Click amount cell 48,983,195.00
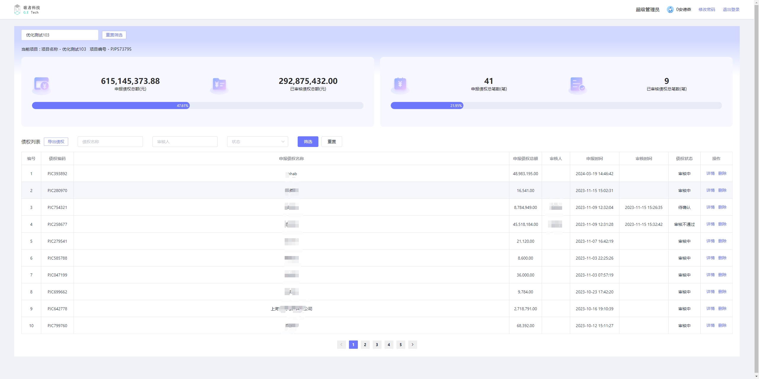Image resolution: width=759 pixels, height=379 pixels. click(x=525, y=174)
